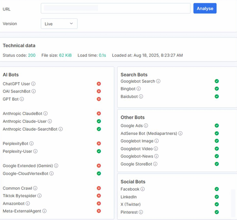Click the green allowed status for X (Twitter)
This screenshot has height=220, width=237.
point(217,204)
